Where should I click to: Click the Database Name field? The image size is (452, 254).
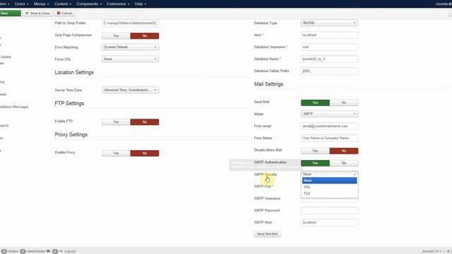[x=330, y=59]
